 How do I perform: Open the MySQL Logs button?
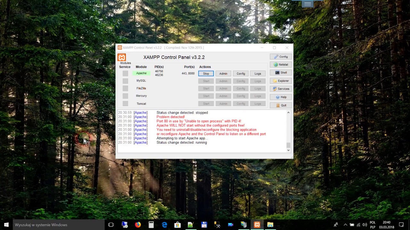click(258, 81)
